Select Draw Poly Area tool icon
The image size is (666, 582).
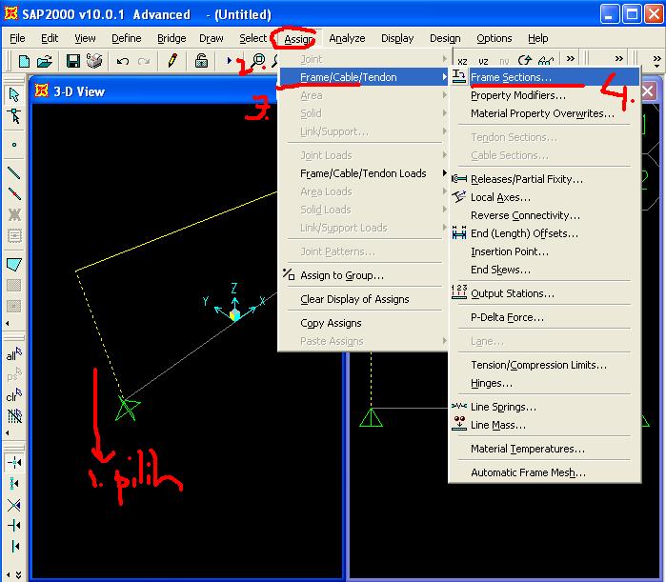pos(14,265)
